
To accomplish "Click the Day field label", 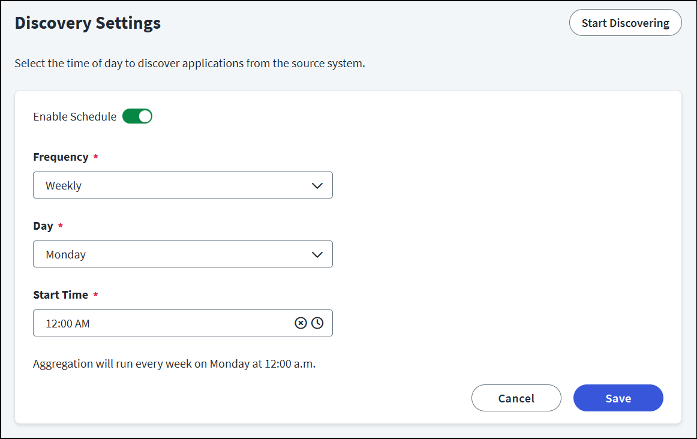I will point(43,226).
